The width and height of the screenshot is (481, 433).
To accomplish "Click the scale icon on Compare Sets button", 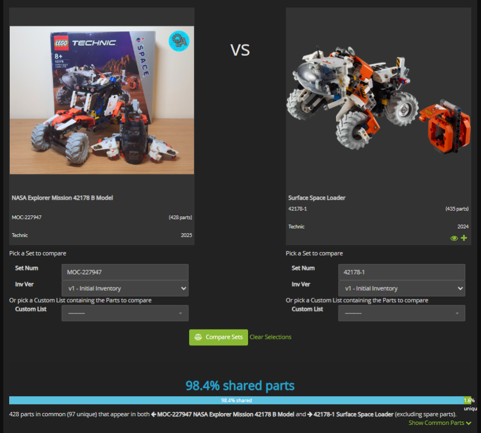I will 198,337.
